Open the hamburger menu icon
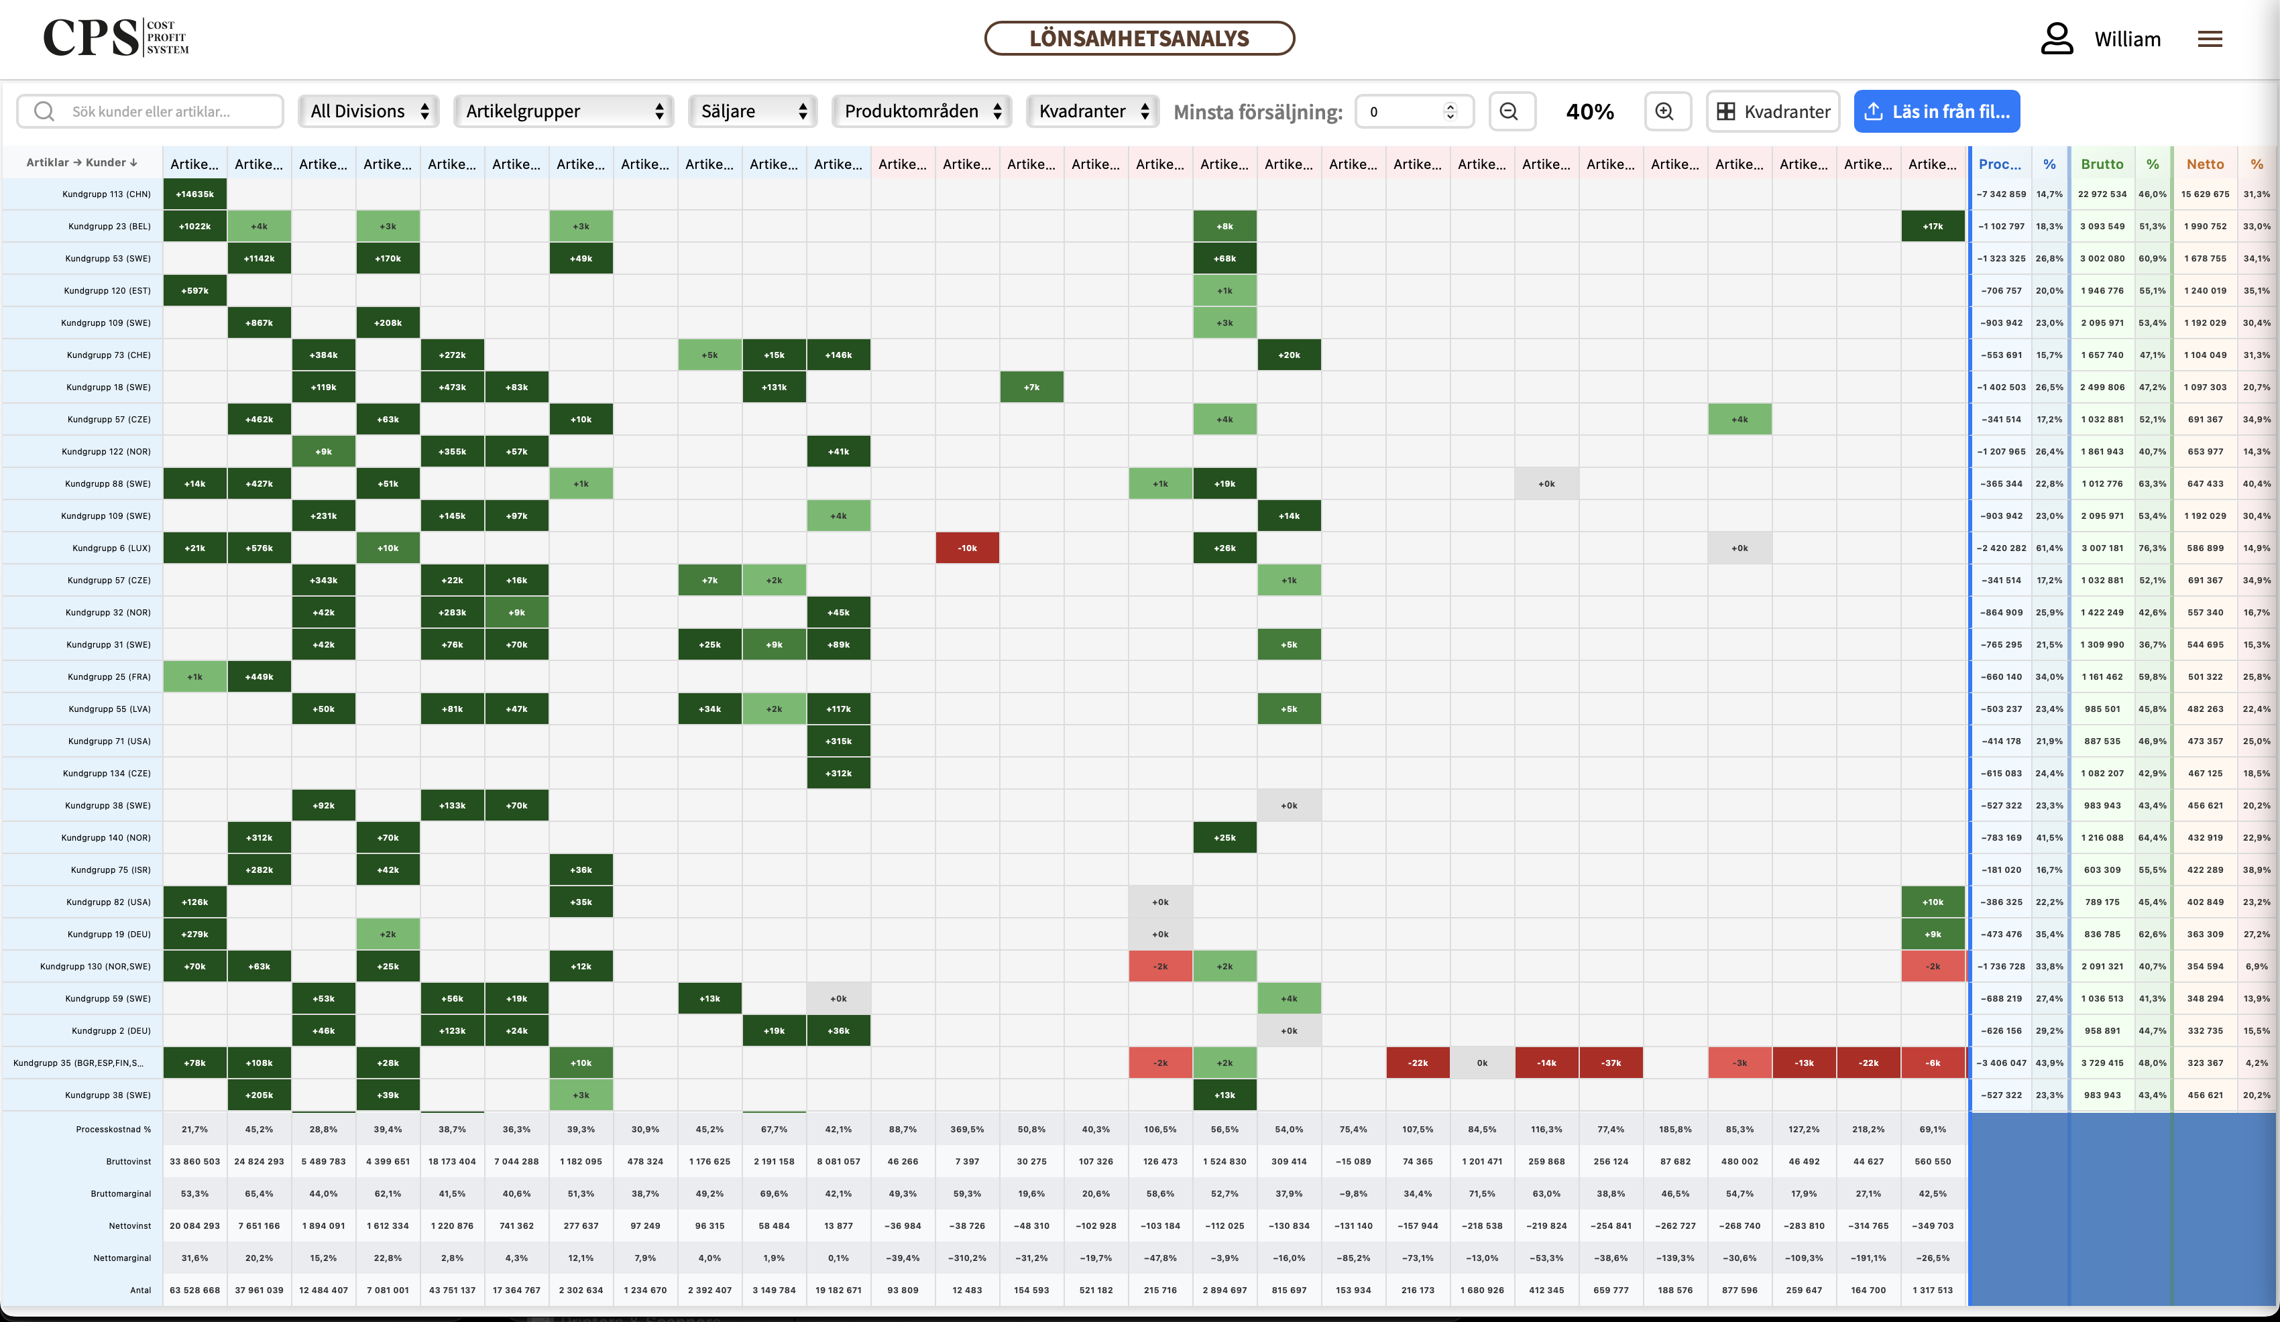2280x1322 pixels. coord(2210,39)
